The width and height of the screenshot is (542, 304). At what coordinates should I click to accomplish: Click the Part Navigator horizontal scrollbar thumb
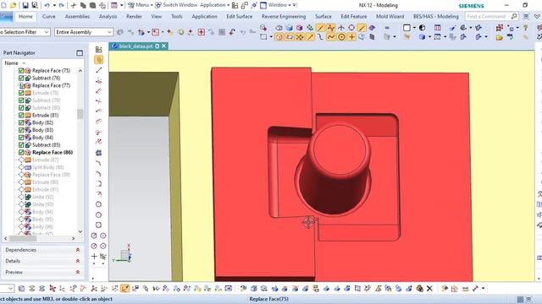click(x=23, y=238)
